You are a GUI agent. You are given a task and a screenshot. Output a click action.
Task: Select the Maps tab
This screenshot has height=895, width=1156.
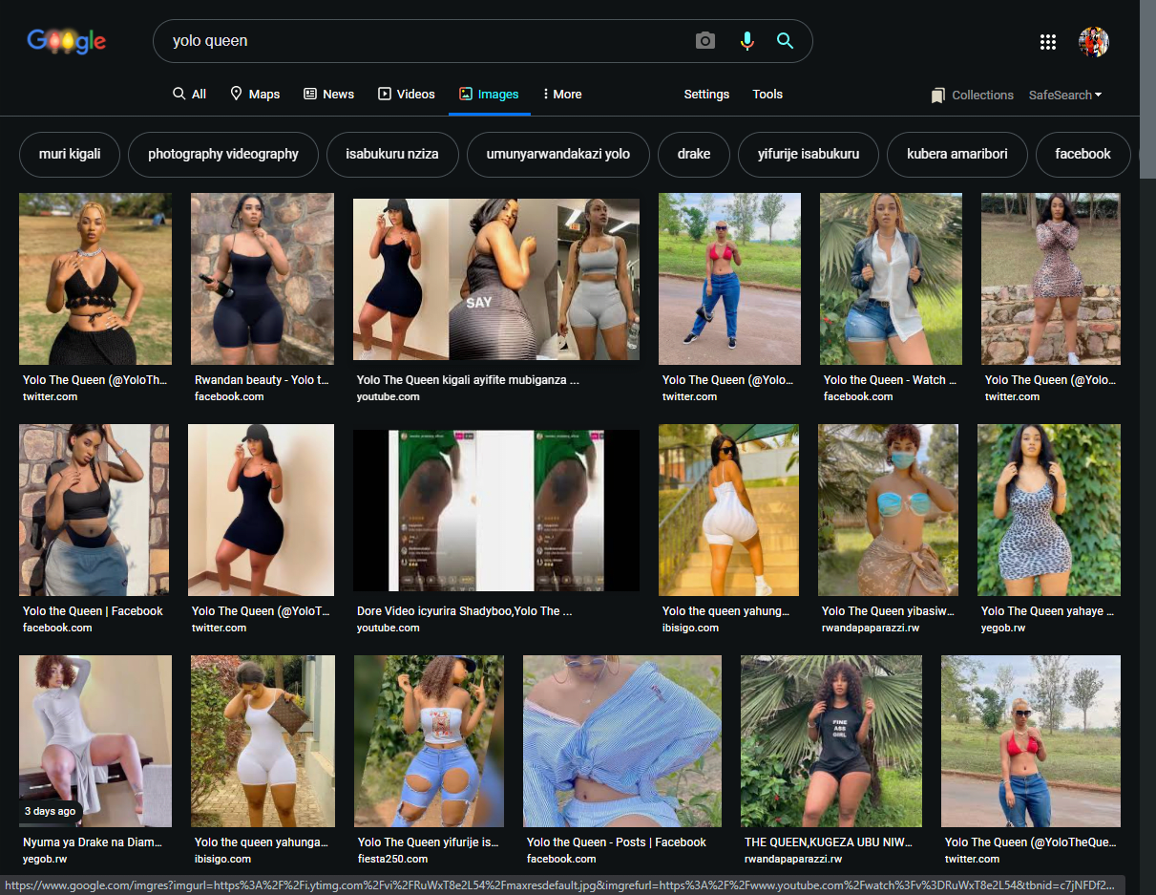point(255,94)
